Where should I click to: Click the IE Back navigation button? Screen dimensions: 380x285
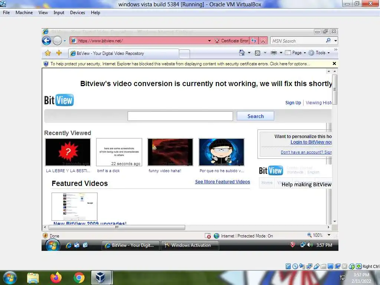pyautogui.click(x=46, y=41)
